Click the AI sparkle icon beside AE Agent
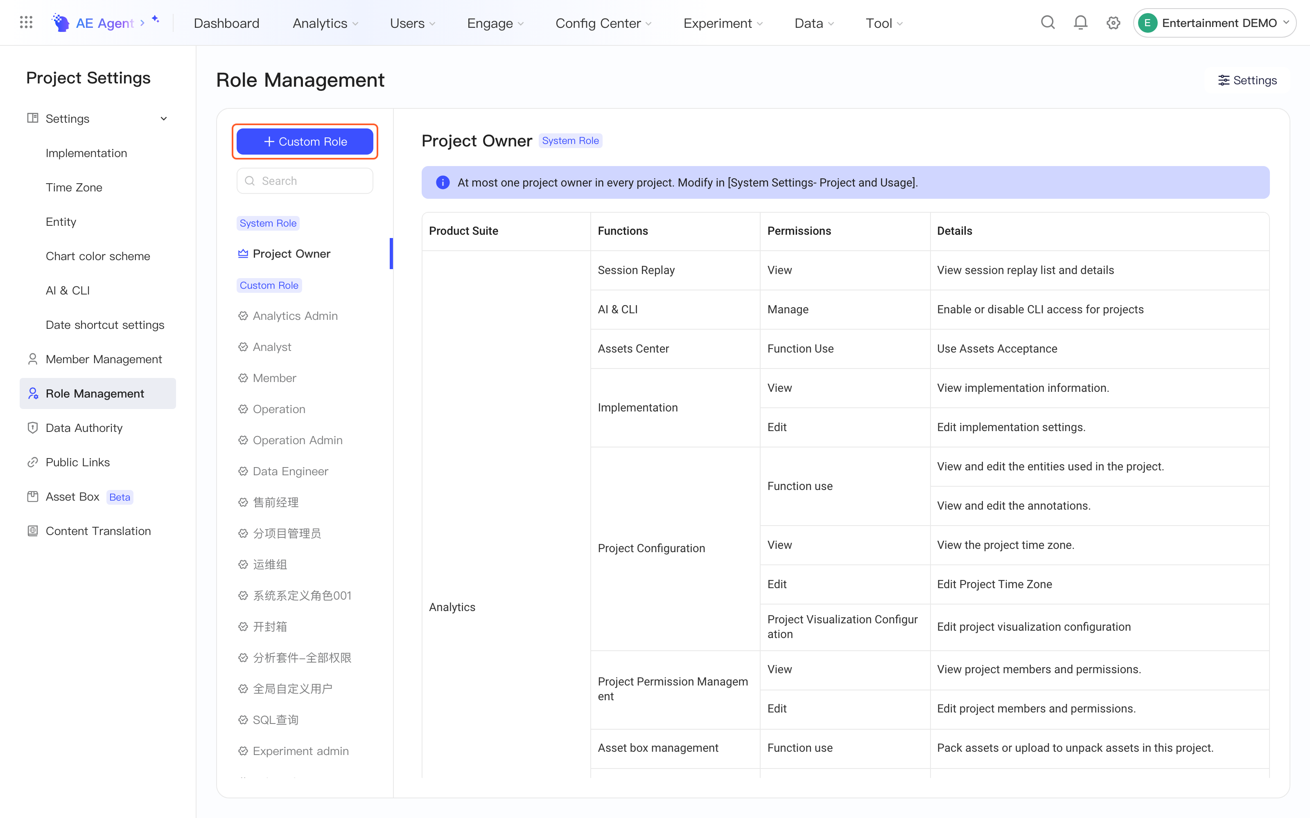Viewport: 1310px width, 818px height. click(x=156, y=20)
